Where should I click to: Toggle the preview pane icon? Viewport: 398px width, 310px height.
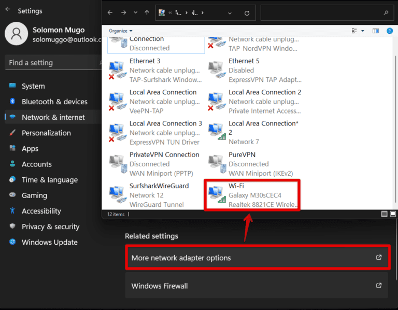(376, 31)
